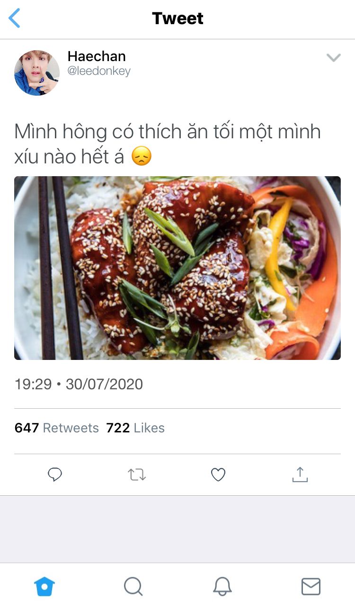Tap the sad face emoji
This screenshot has height=610, width=355.
coord(142,156)
